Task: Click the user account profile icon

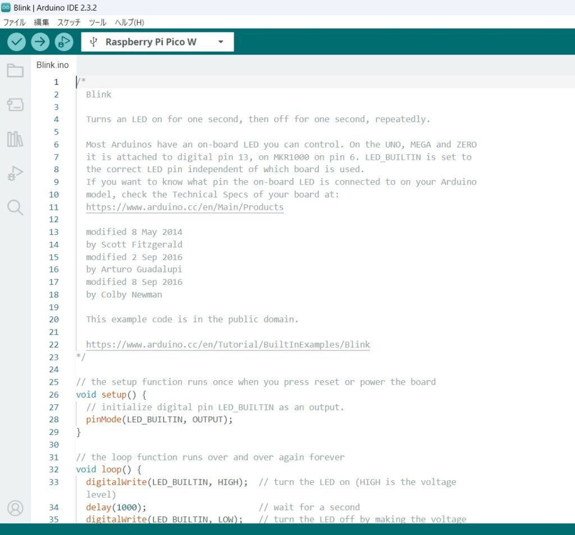Action: (x=15, y=508)
